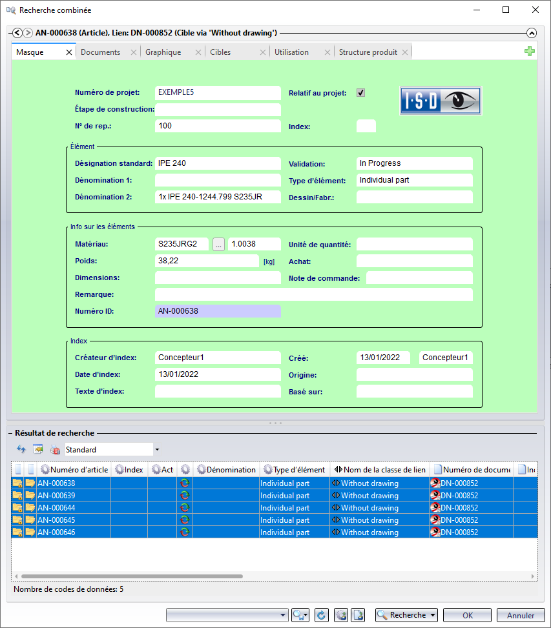Expand the Recherche button dropdown arrow
The image size is (551, 628).
tap(433, 615)
